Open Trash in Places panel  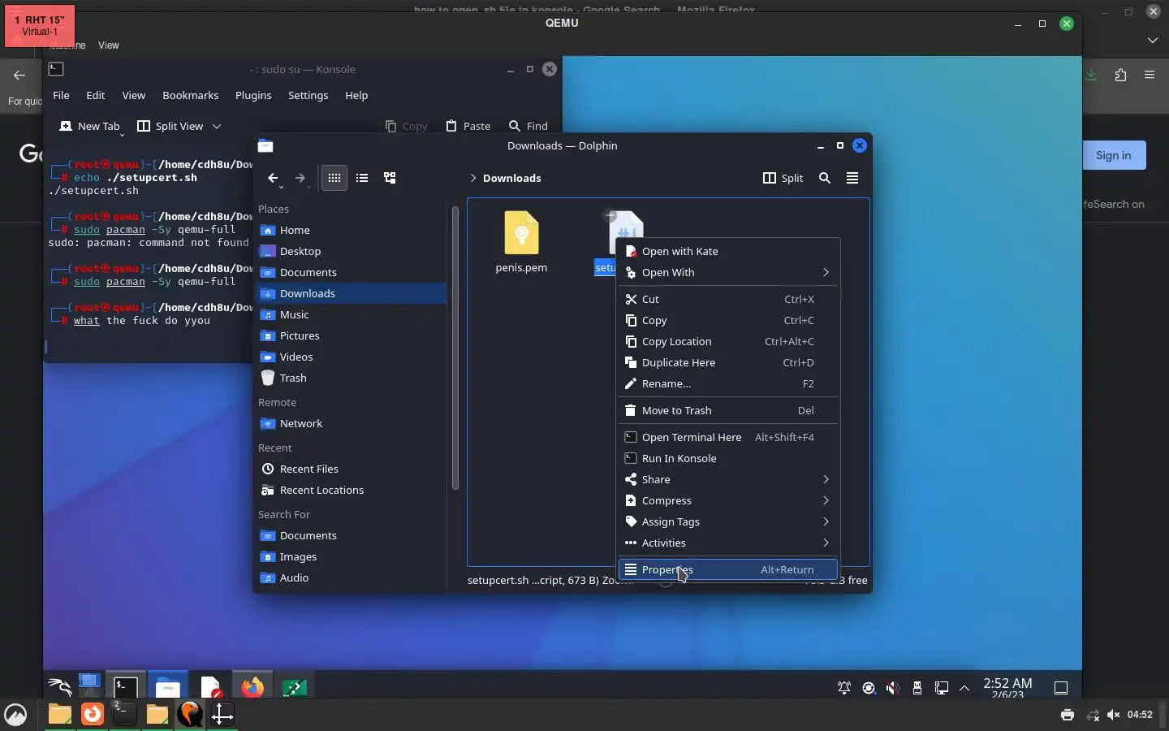(352, 378)
